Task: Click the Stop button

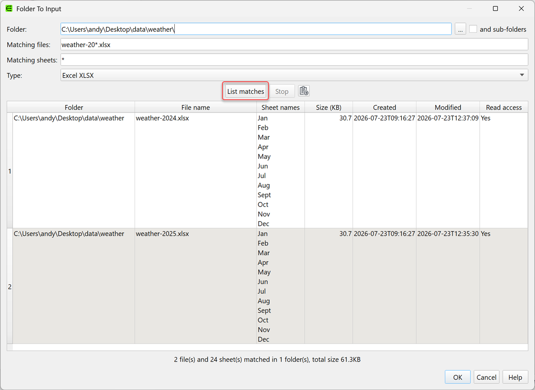Action: pos(282,91)
